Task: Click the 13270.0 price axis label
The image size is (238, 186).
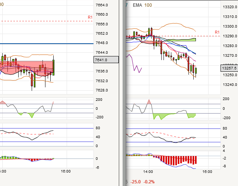Action: 230,56
